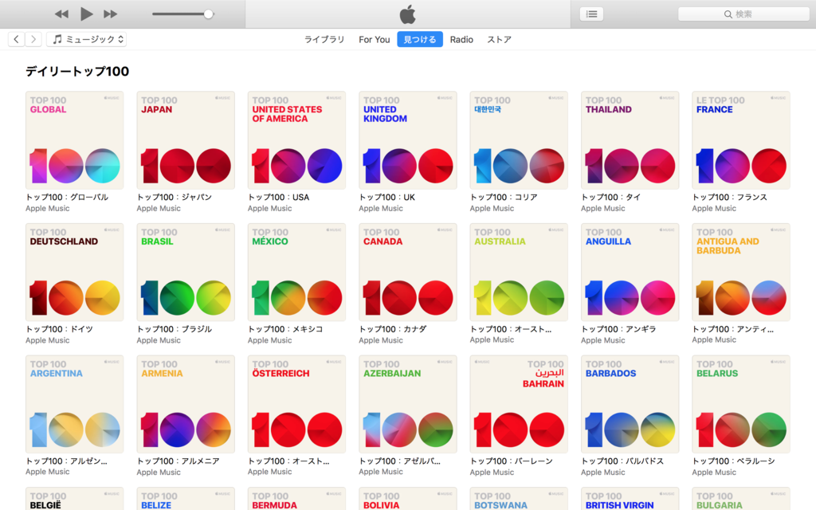Image resolution: width=816 pixels, height=510 pixels.
Task: Click the トップ100：カナダ title link
Action: tap(393, 329)
